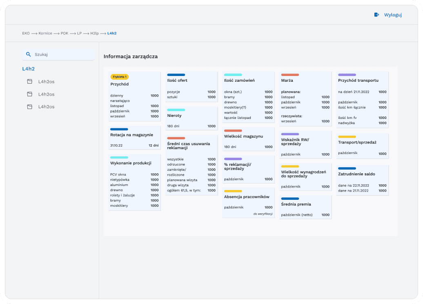Click the 'moskitiery(?)' row
The image size is (423, 304).
(248, 107)
